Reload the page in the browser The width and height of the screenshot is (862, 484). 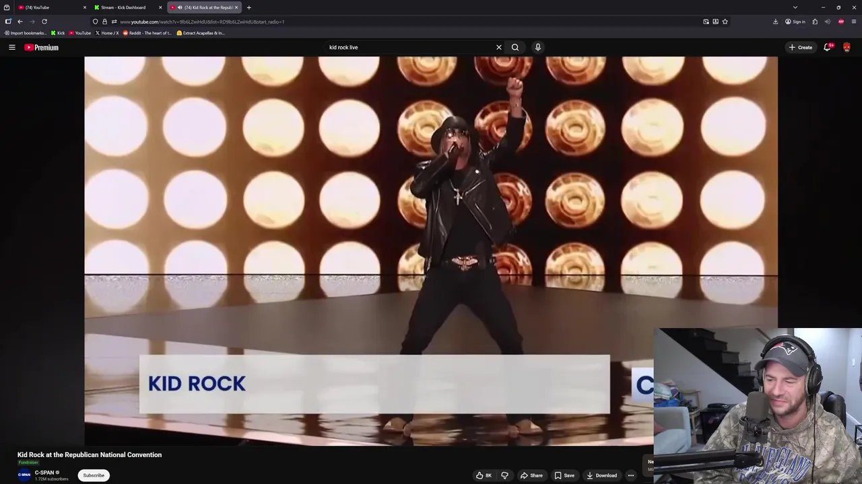click(x=44, y=22)
